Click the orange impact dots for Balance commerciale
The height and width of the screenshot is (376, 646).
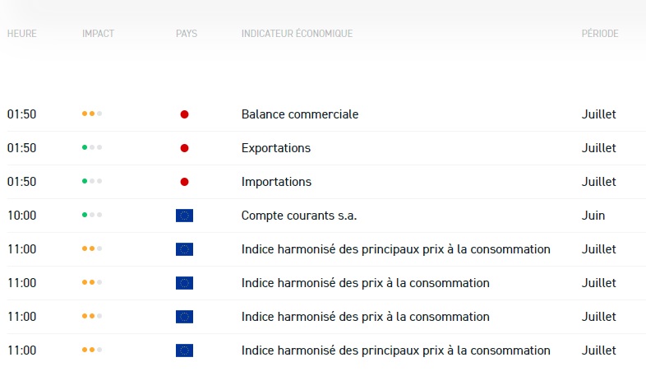pos(91,114)
